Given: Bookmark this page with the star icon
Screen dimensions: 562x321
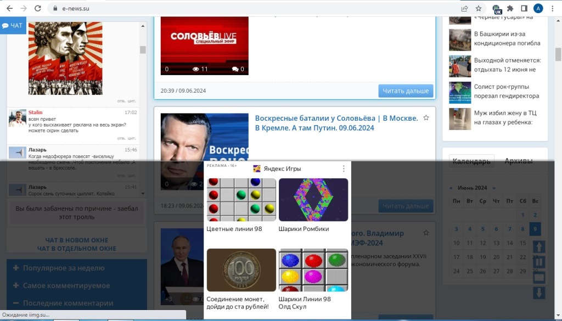Looking at the screenshot, I should (x=479, y=8).
